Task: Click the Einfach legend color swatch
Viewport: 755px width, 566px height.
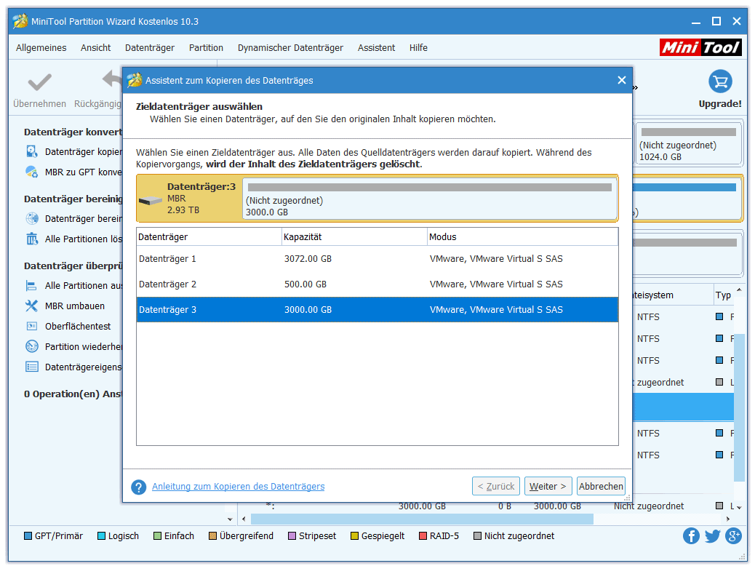Action: (x=157, y=536)
